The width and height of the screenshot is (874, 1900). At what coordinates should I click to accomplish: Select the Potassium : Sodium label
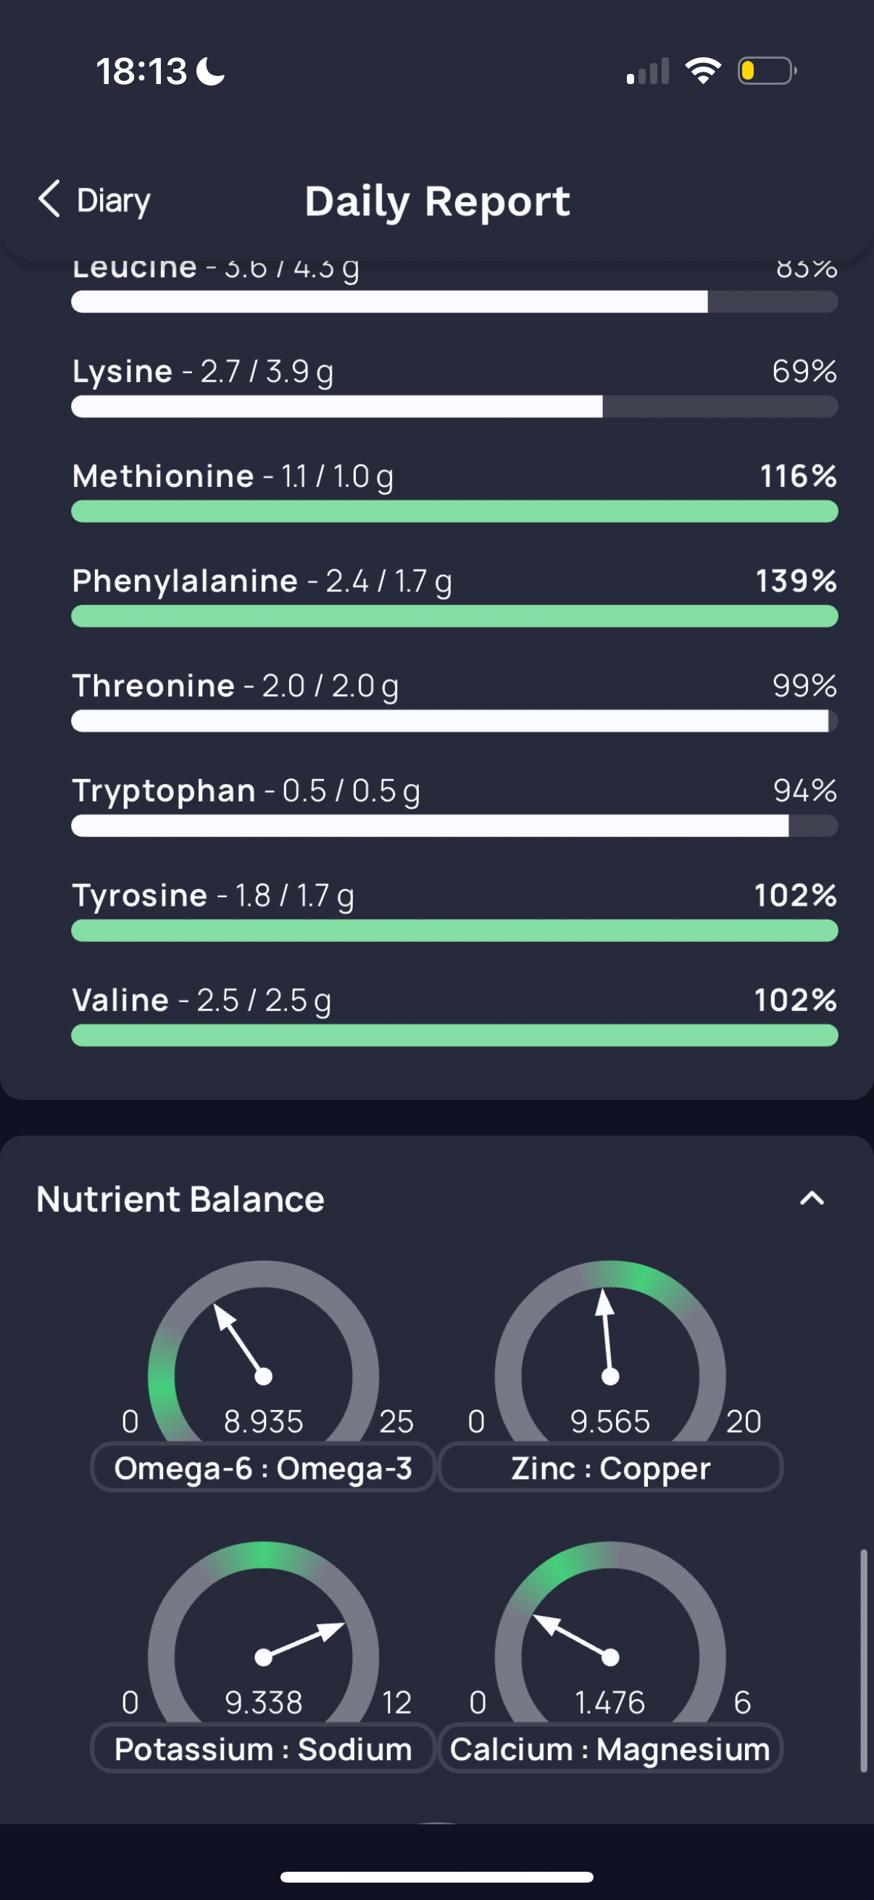tap(263, 1749)
